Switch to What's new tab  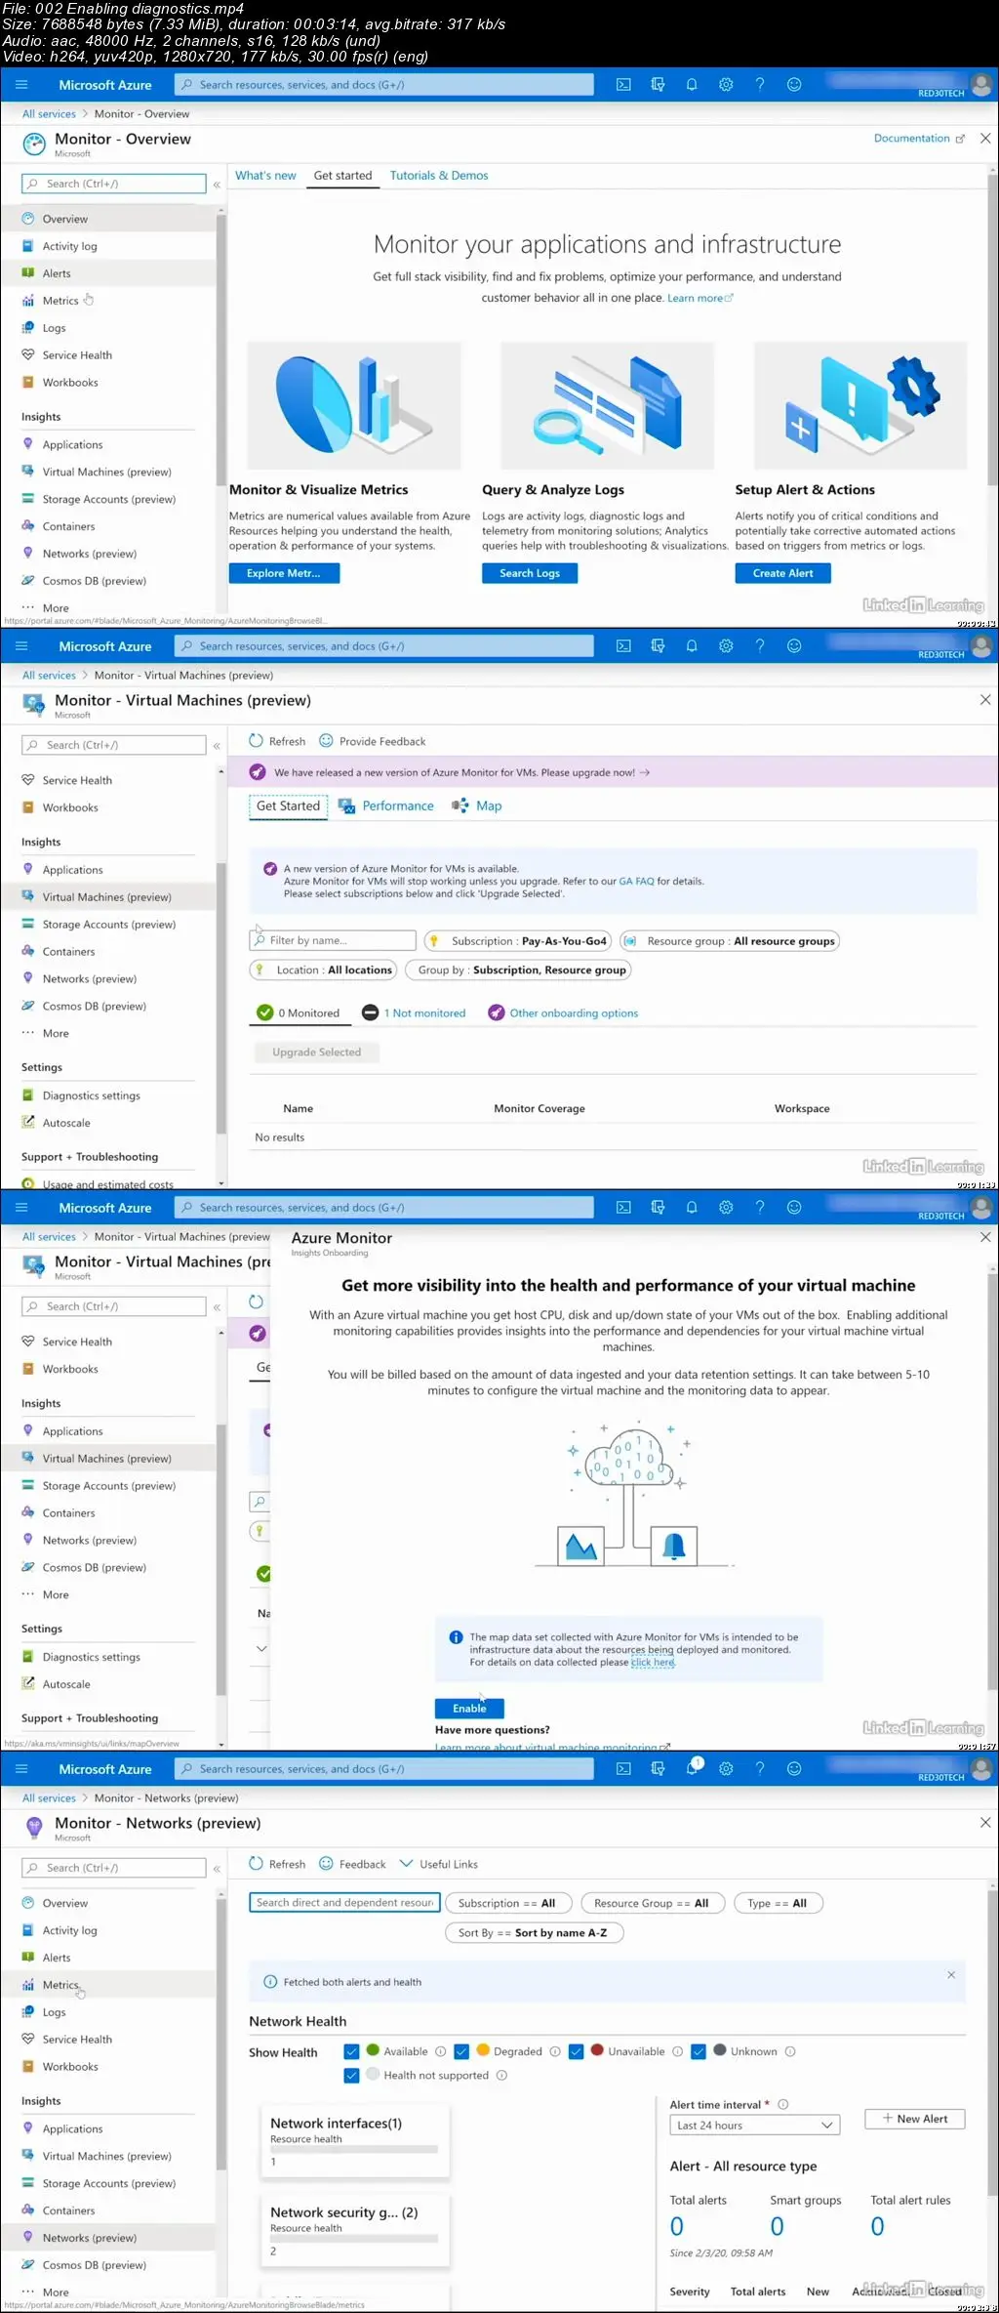click(x=265, y=176)
